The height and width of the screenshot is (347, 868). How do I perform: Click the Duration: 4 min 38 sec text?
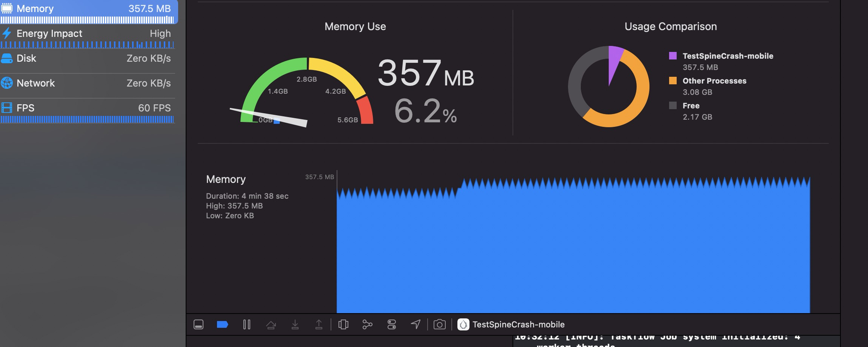point(247,196)
